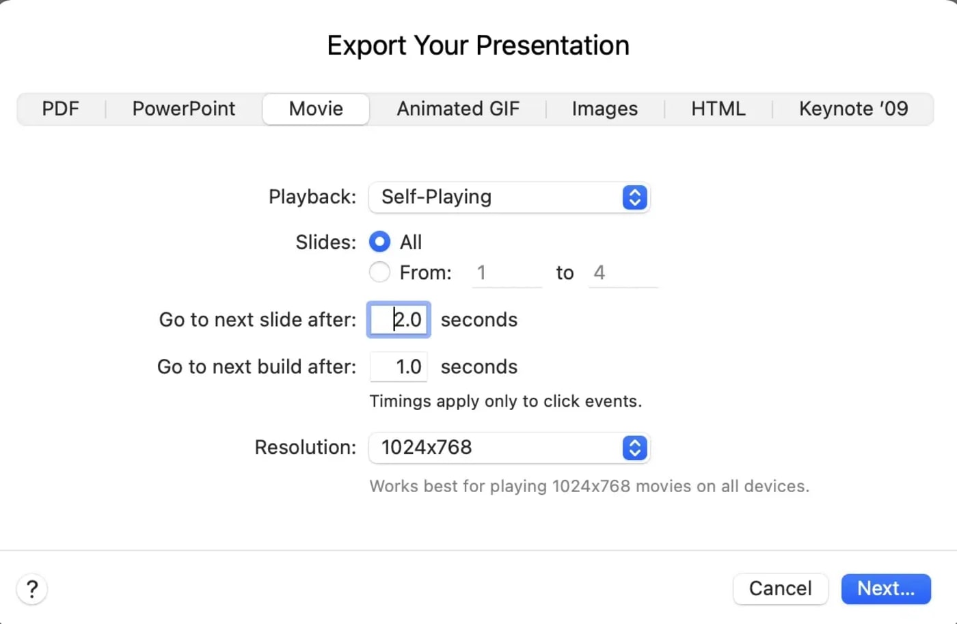The height and width of the screenshot is (624, 957).
Task: Click the next slide timing field
Action: click(x=399, y=319)
